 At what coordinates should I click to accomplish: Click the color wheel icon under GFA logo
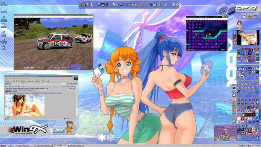[250, 16]
